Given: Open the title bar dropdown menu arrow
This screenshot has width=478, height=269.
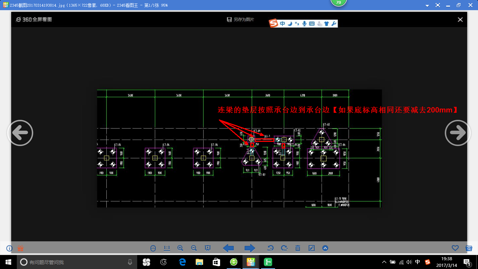Looking at the screenshot, I should (427, 6).
